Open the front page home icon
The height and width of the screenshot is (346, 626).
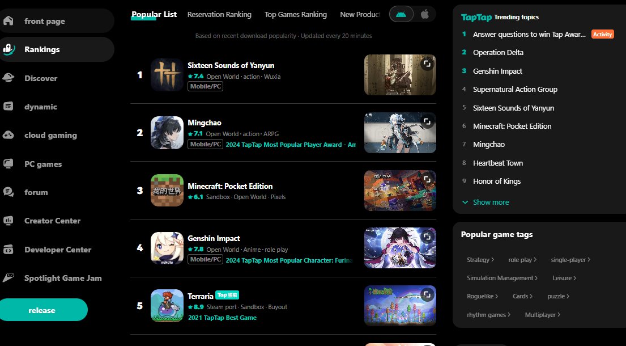(8, 21)
